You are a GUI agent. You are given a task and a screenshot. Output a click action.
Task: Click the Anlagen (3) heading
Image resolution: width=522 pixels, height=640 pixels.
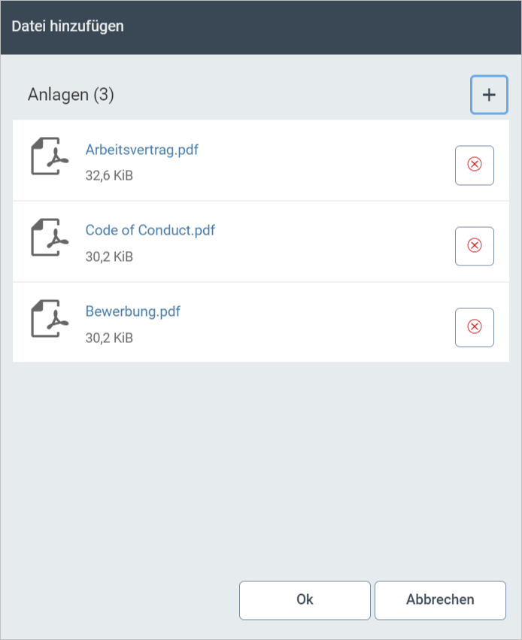pyautogui.click(x=71, y=95)
